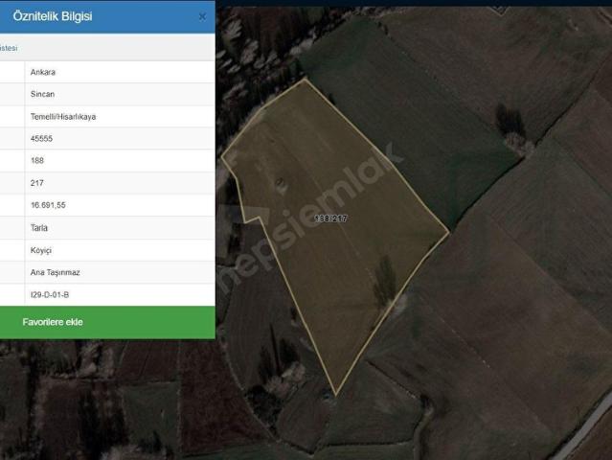Screen dimensions: 612x460
Task: Click the Ana Taşınmaz row
Action: click(107, 272)
